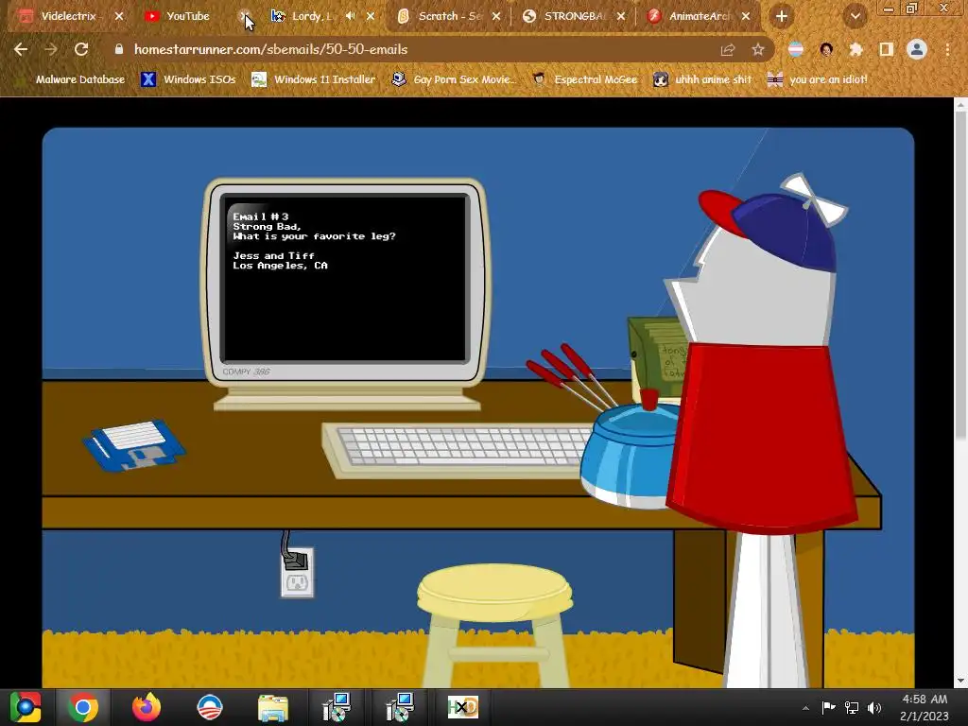Open the Obama logo taskbar app
Screen dimensions: 968x726
[209, 707]
